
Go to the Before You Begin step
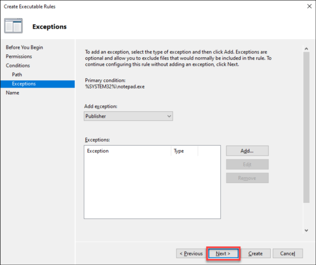(24, 47)
